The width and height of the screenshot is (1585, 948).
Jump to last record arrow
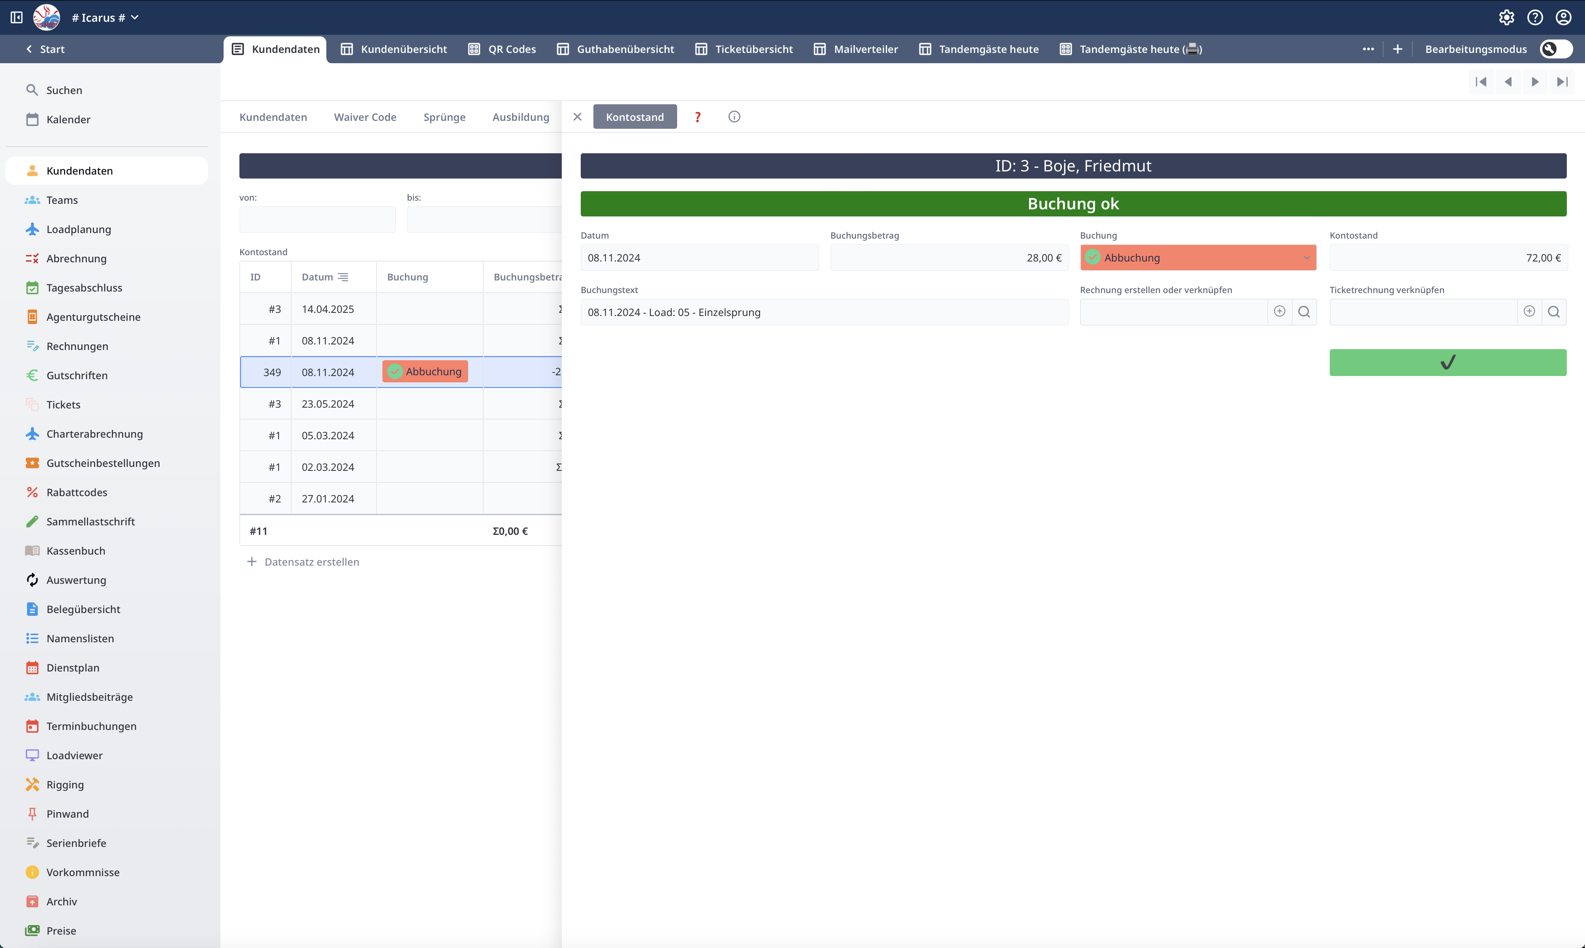pyautogui.click(x=1562, y=82)
